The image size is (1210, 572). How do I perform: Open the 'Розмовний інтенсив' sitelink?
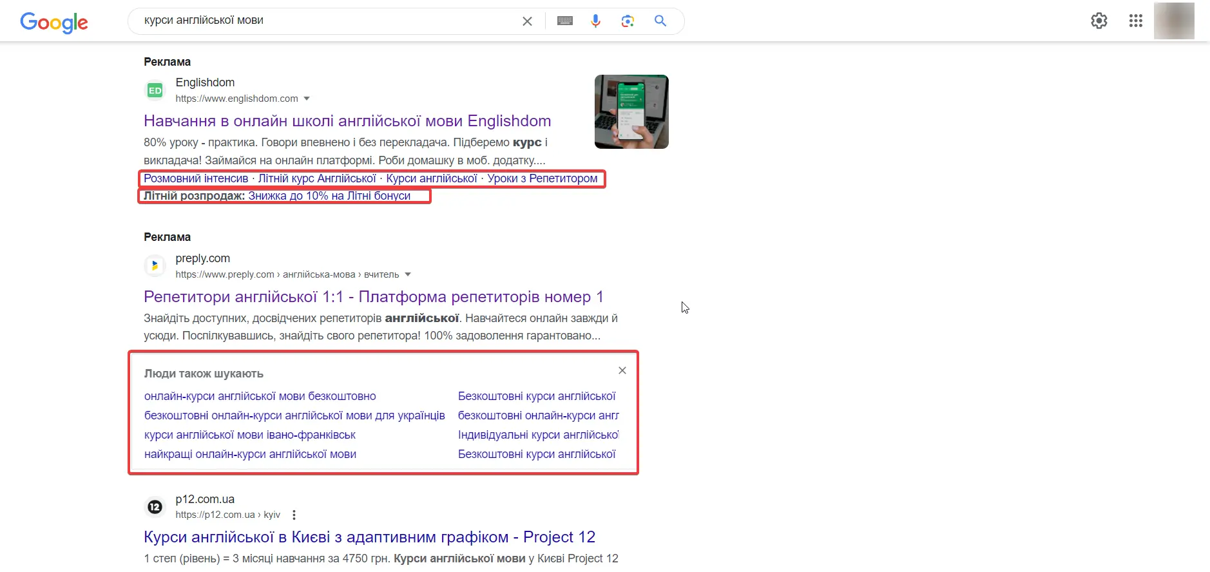pos(196,178)
